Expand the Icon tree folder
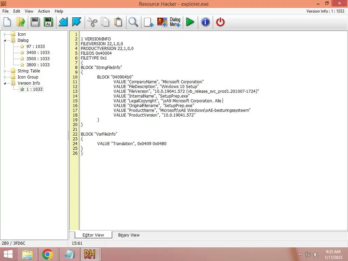The width and height of the screenshot is (348, 261). coord(5,34)
